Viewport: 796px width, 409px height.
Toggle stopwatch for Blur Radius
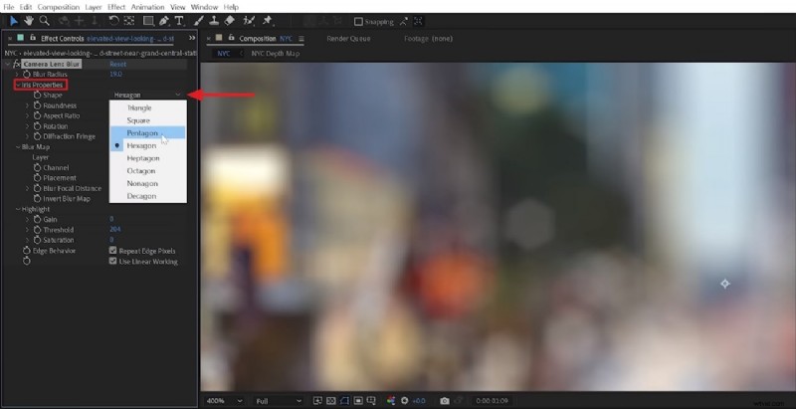click(27, 75)
